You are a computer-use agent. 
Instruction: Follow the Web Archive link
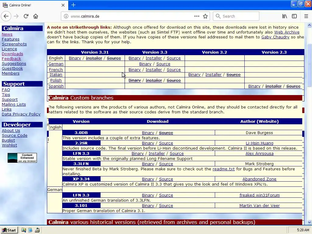tap(287, 32)
